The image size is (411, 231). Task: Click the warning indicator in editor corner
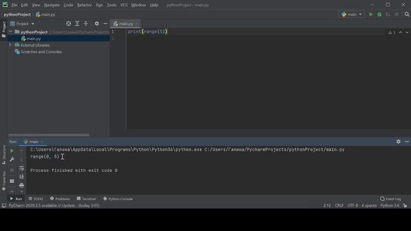click(392, 33)
